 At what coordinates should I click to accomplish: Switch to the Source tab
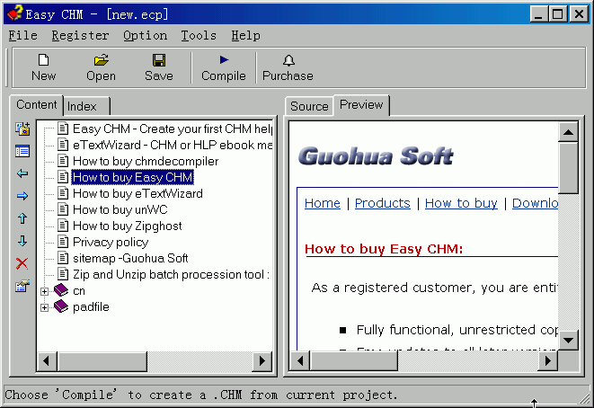pos(309,106)
